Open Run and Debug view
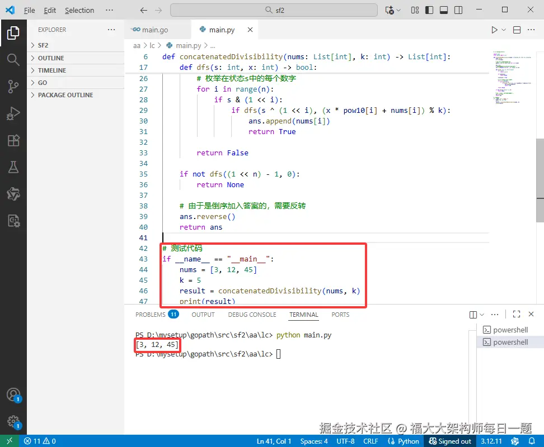The width and height of the screenshot is (544, 447). (13, 113)
